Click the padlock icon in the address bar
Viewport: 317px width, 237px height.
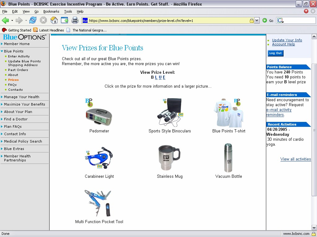[x=251, y=20]
